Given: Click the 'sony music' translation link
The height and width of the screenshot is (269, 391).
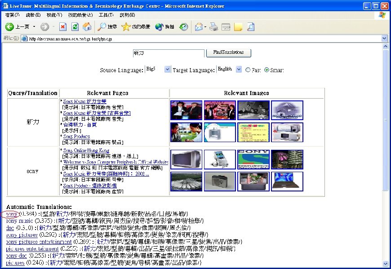Looking at the screenshot, I should pos(19,221).
